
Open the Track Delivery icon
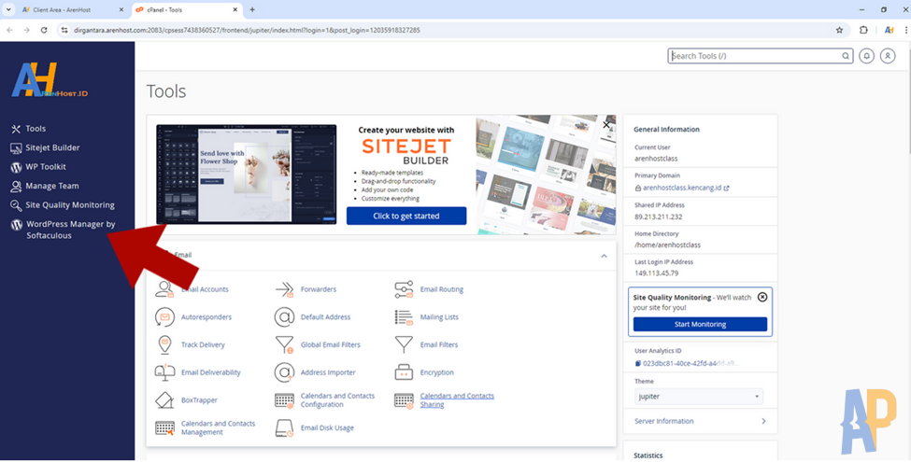click(165, 344)
